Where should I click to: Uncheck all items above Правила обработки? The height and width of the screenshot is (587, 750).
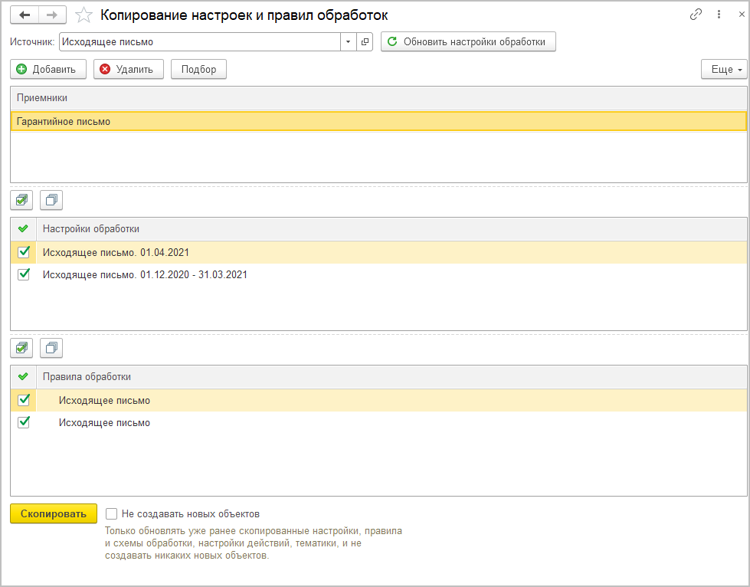[x=51, y=349]
